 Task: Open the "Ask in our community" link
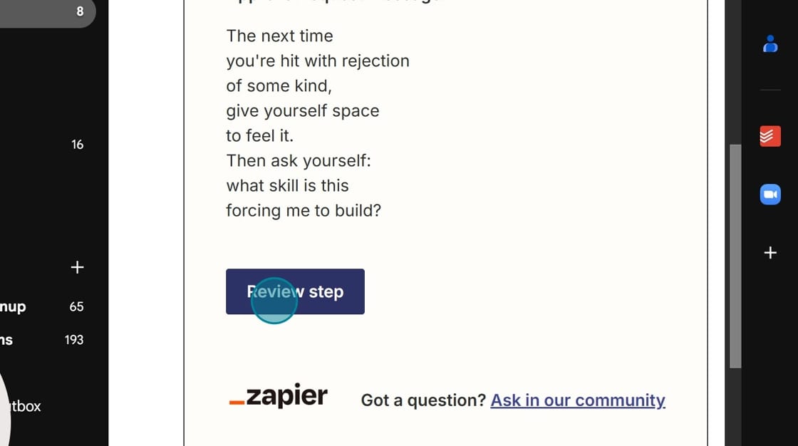pyautogui.click(x=577, y=400)
